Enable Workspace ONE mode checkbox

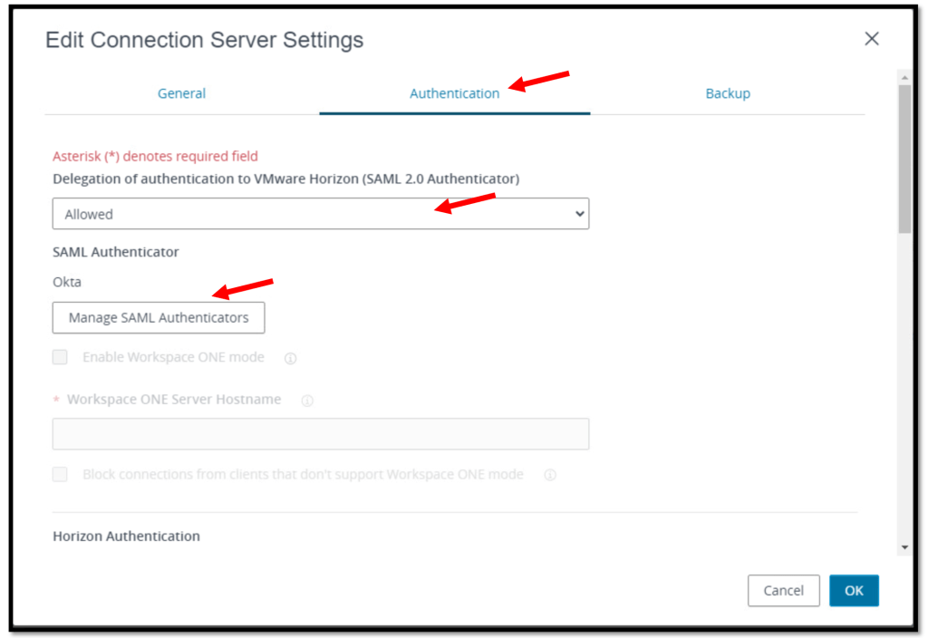[60, 357]
